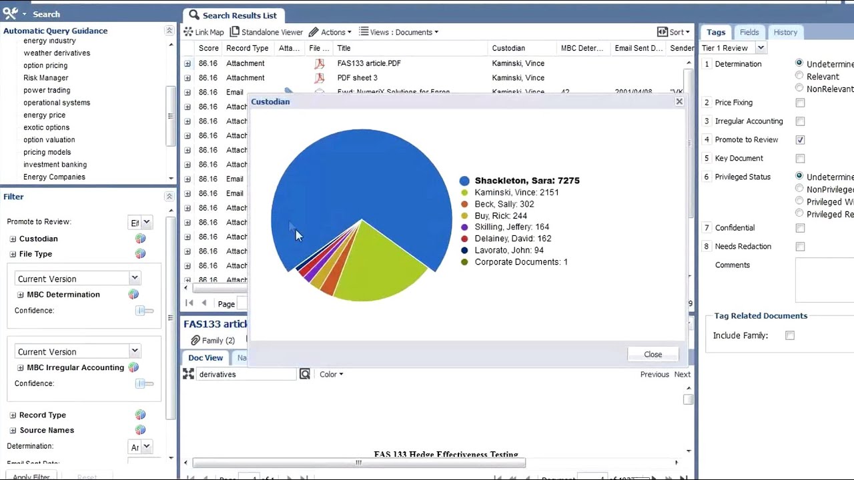Image resolution: width=854 pixels, height=480 pixels.
Task: Click the tools wrench icon beside Search
Action: 10,13
